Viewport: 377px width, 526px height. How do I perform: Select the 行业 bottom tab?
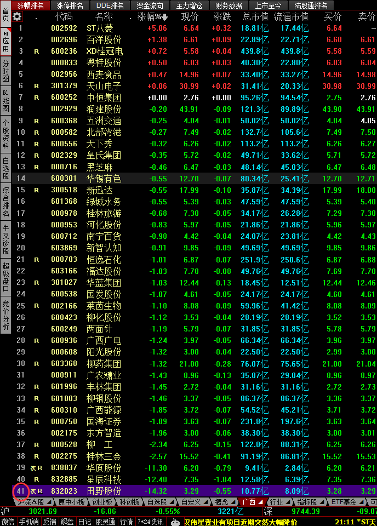coord(279,502)
